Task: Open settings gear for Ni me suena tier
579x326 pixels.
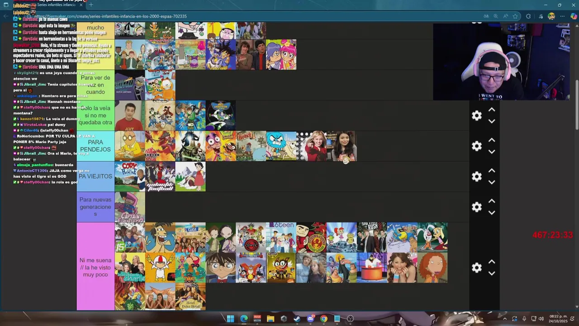Action: pos(477,268)
